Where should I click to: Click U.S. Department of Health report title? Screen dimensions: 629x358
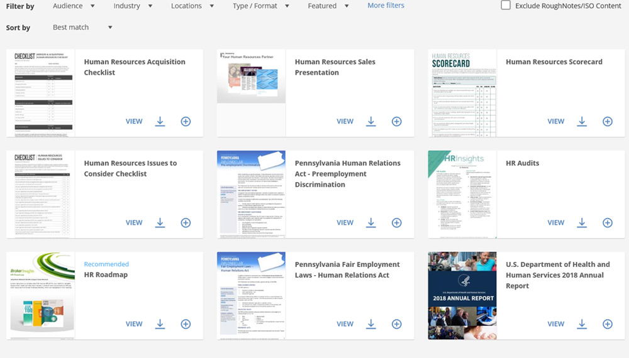click(x=557, y=275)
